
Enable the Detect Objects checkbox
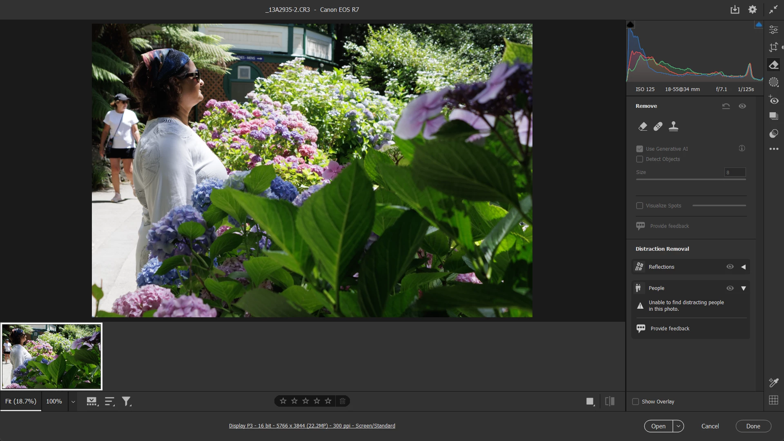point(640,159)
